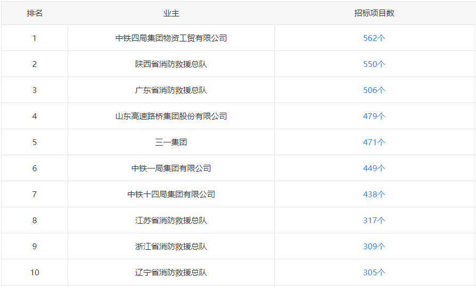Select rank number 9 cell
This screenshot has height=287, width=476.
[x=35, y=247]
